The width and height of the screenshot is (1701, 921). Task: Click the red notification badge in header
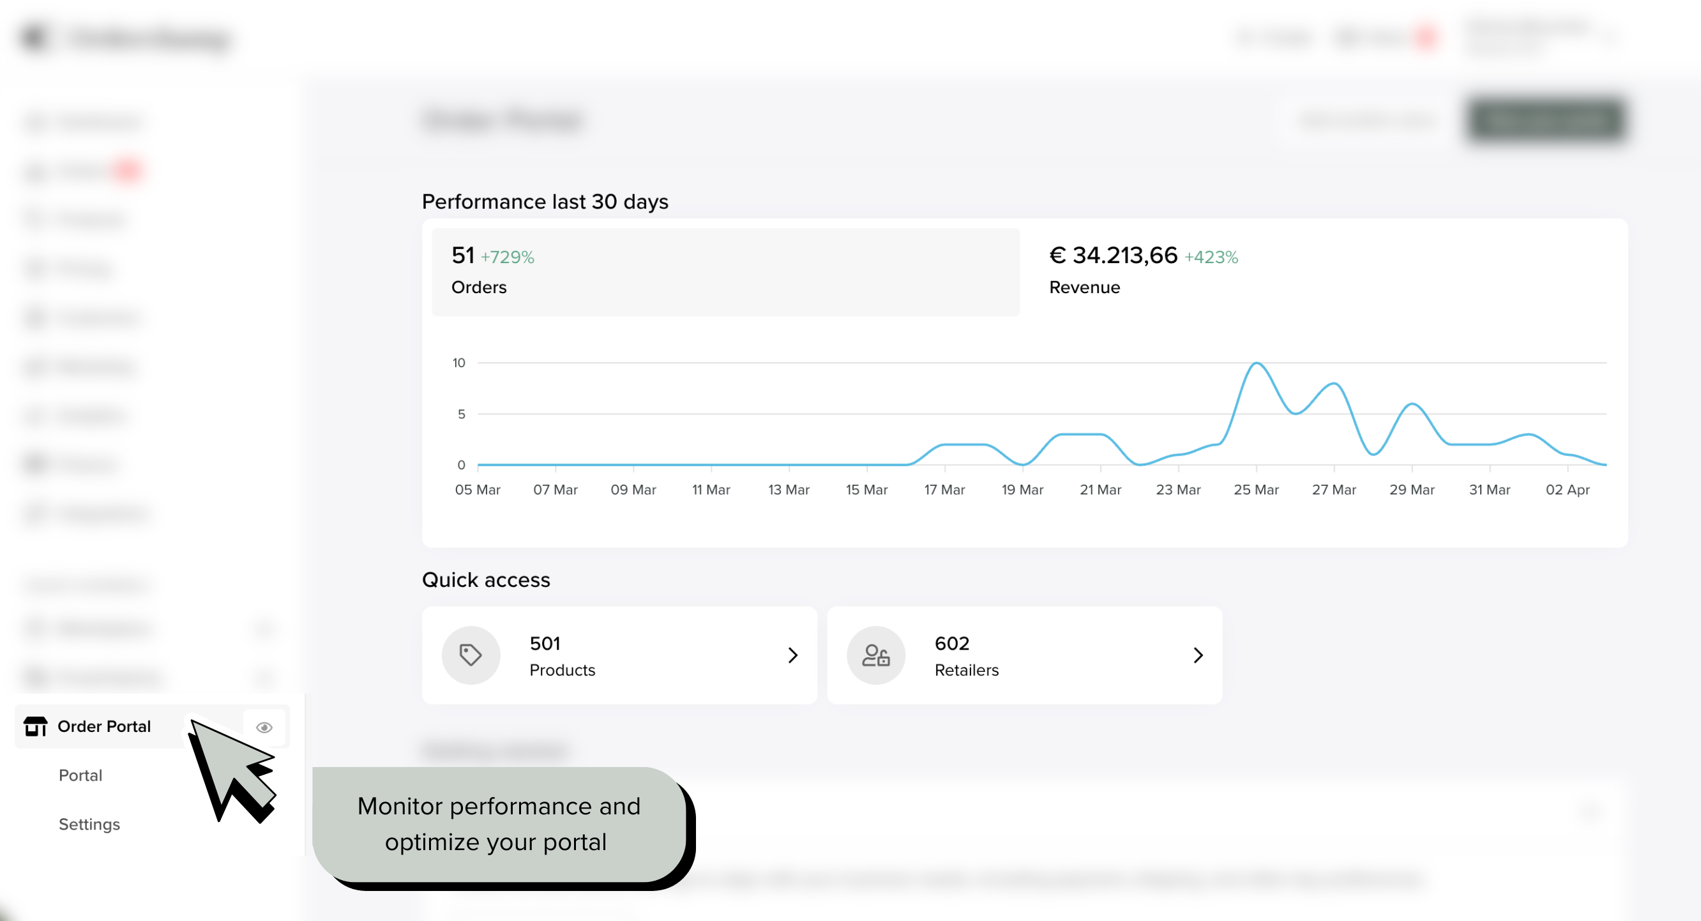pos(1427,37)
